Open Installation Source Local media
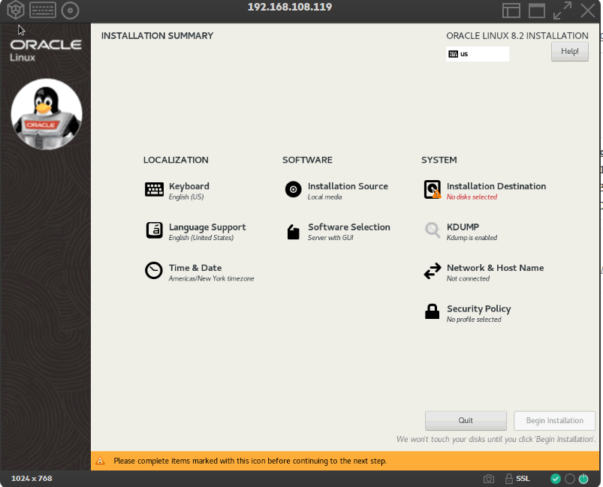Image resolution: width=603 pixels, height=487 pixels. tap(336, 191)
